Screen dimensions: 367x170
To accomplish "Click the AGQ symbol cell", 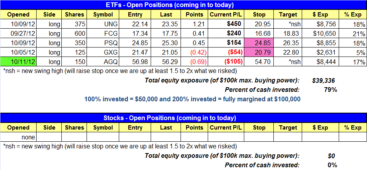I will pos(102,61).
